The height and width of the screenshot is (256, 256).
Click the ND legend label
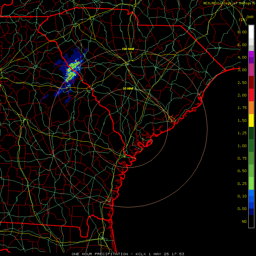(x=244, y=222)
